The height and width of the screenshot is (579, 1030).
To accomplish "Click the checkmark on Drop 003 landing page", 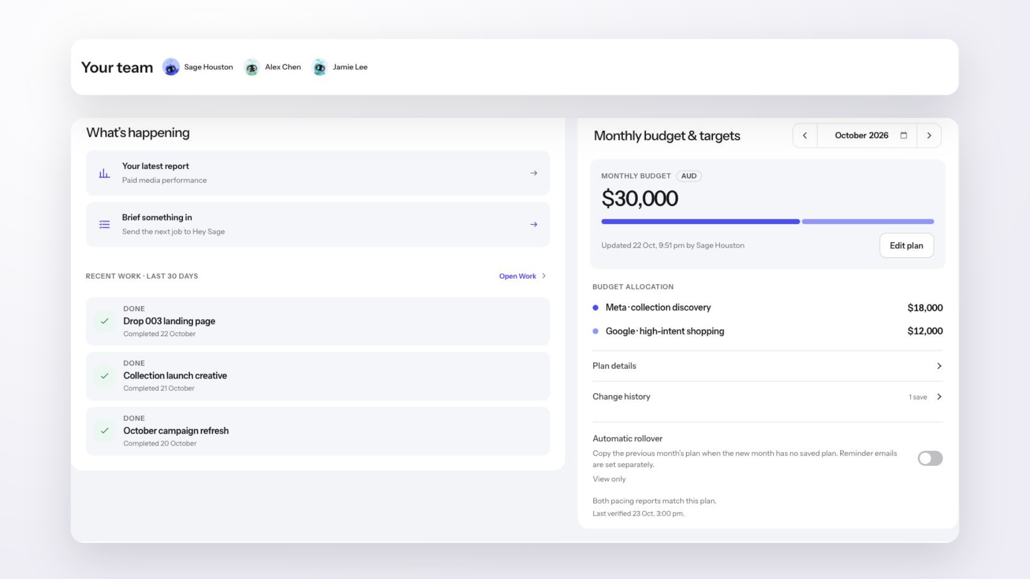I will click(x=105, y=321).
